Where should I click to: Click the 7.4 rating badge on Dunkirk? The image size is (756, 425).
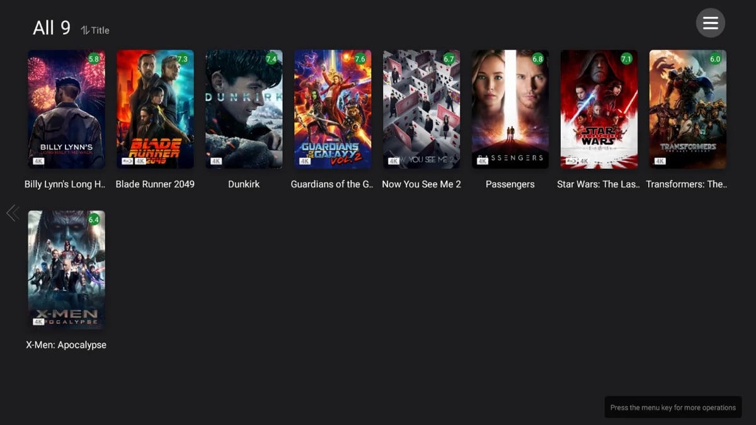coord(272,59)
